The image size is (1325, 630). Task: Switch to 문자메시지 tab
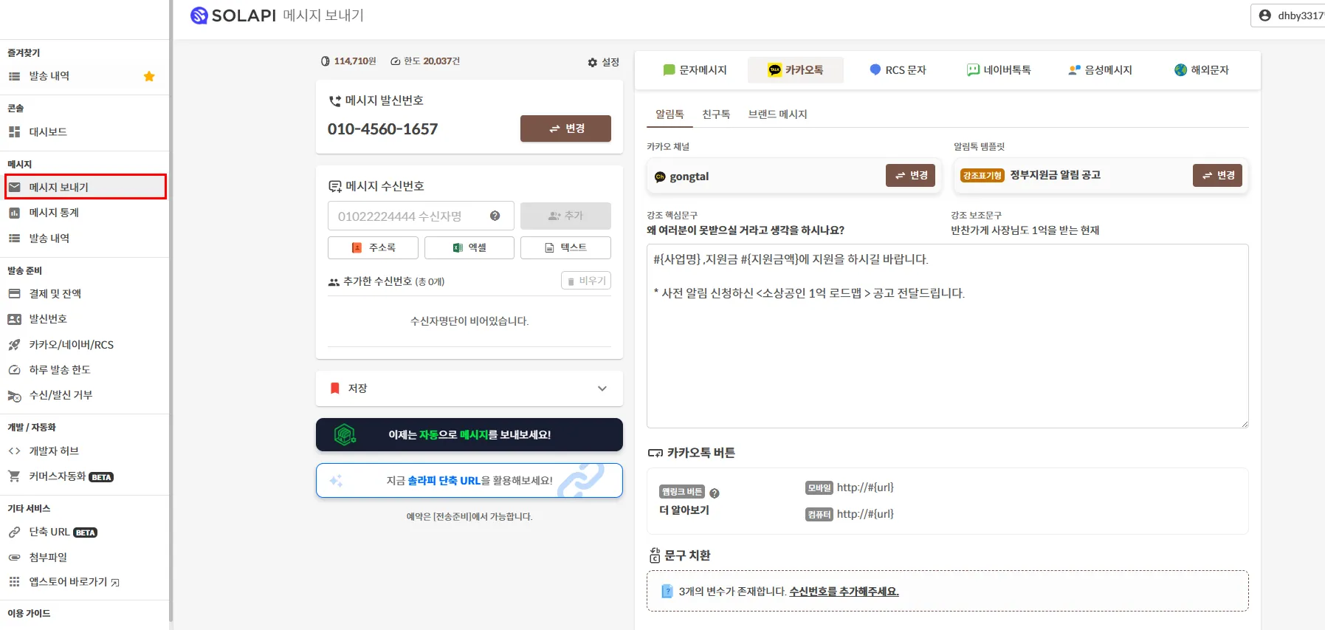pyautogui.click(x=695, y=70)
